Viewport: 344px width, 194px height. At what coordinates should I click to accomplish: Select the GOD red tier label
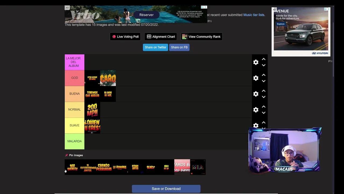74,78
